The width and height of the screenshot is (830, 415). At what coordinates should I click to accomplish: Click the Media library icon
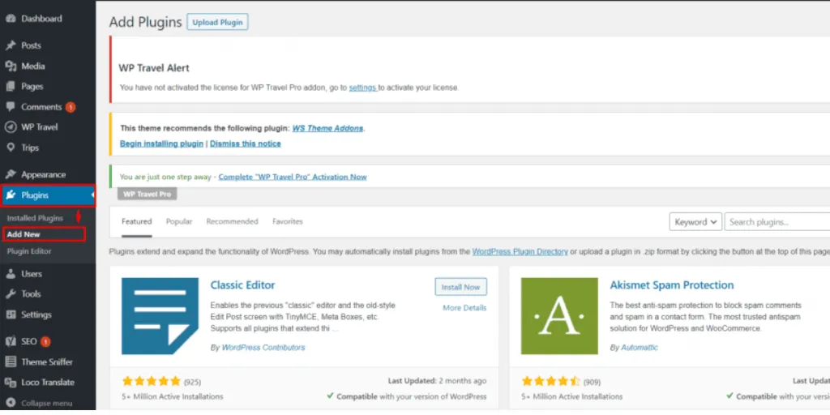[x=11, y=66]
